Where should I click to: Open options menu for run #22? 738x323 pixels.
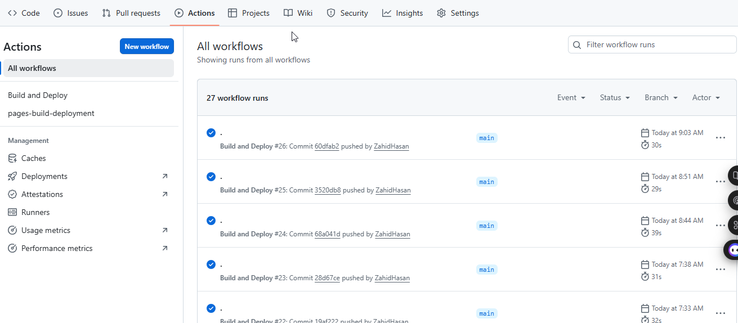point(720,313)
